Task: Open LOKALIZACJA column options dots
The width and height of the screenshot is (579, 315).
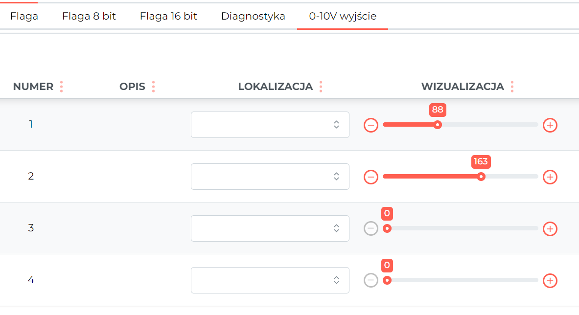Action: (x=321, y=87)
